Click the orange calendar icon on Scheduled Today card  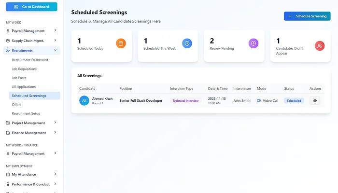tap(121, 43)
